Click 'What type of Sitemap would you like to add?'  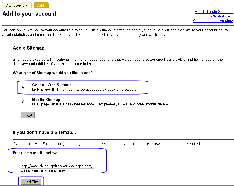tap(53, 73)
